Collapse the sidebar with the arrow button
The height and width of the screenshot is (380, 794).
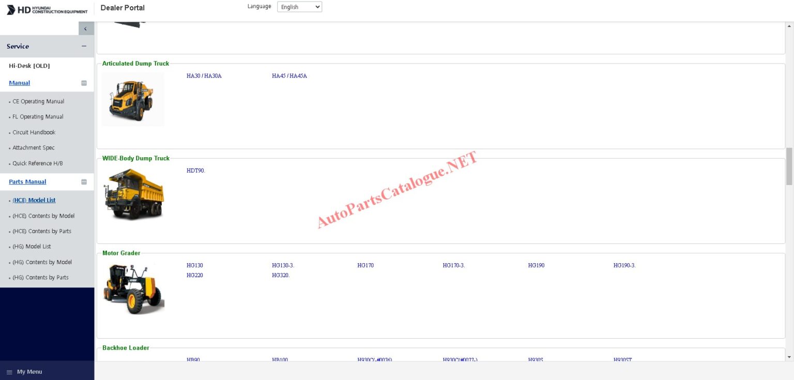[86, 29]
